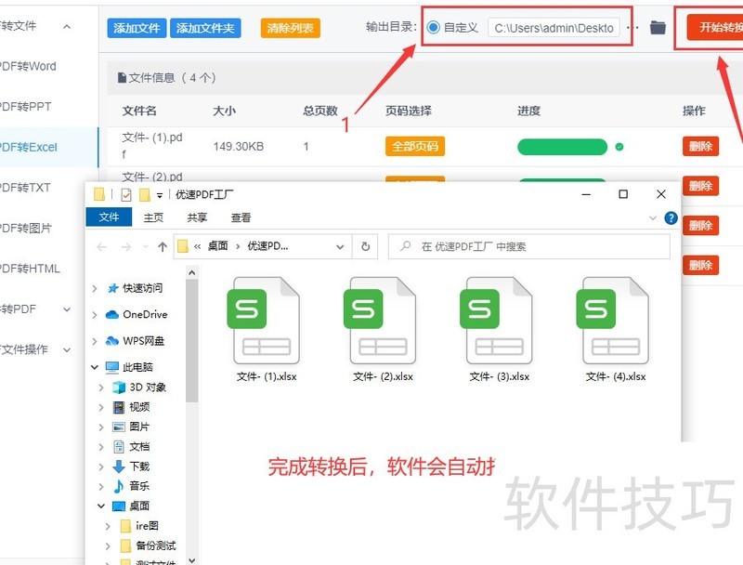The width and height of the screenshot is (743, 565).
Task: Open file 文件- (1).xlsx
Action: tap(267, 331)
